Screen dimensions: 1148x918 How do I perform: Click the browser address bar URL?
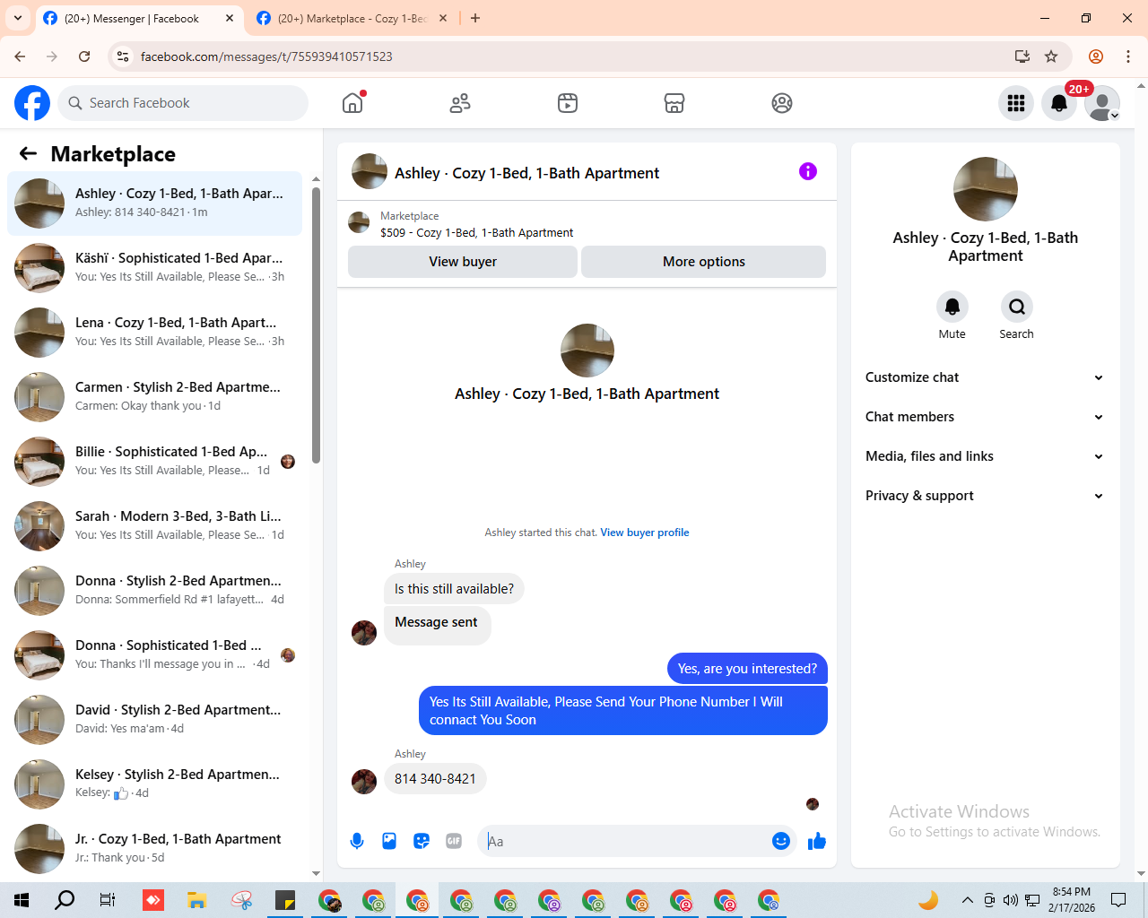(x=266, y=56)
